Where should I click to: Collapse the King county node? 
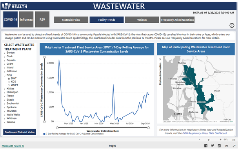coord(5,75)
